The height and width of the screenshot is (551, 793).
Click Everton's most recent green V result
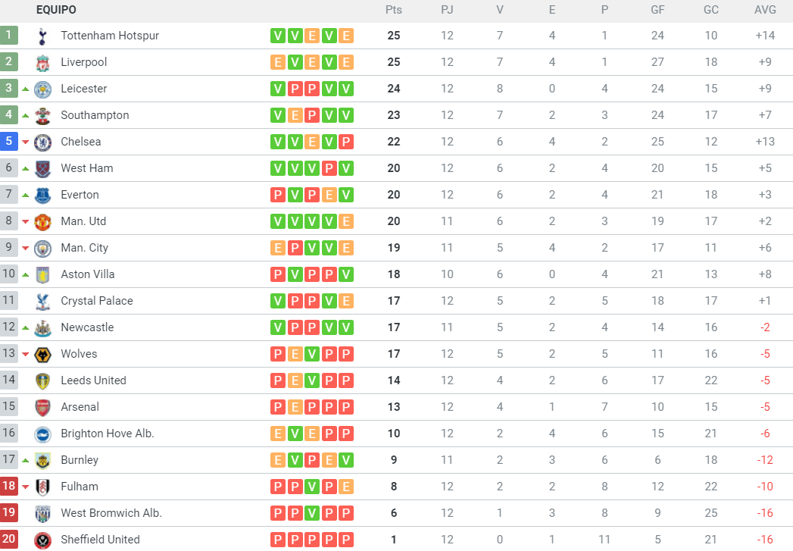(x=346, y=195)
